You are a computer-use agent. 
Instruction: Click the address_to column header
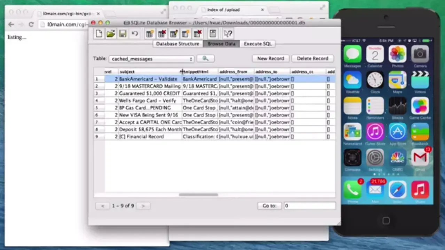pos(272,71)
